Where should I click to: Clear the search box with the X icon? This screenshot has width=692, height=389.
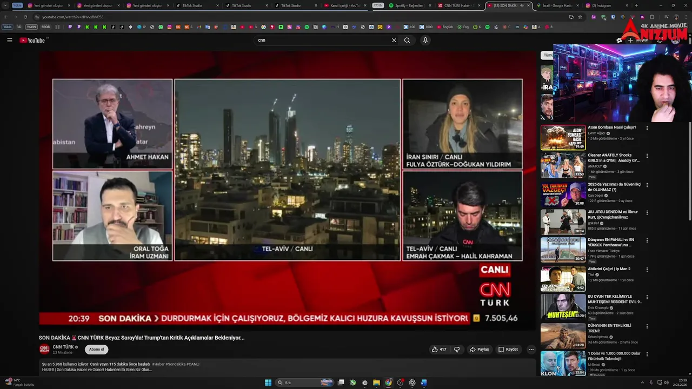(x=394, y=40)
